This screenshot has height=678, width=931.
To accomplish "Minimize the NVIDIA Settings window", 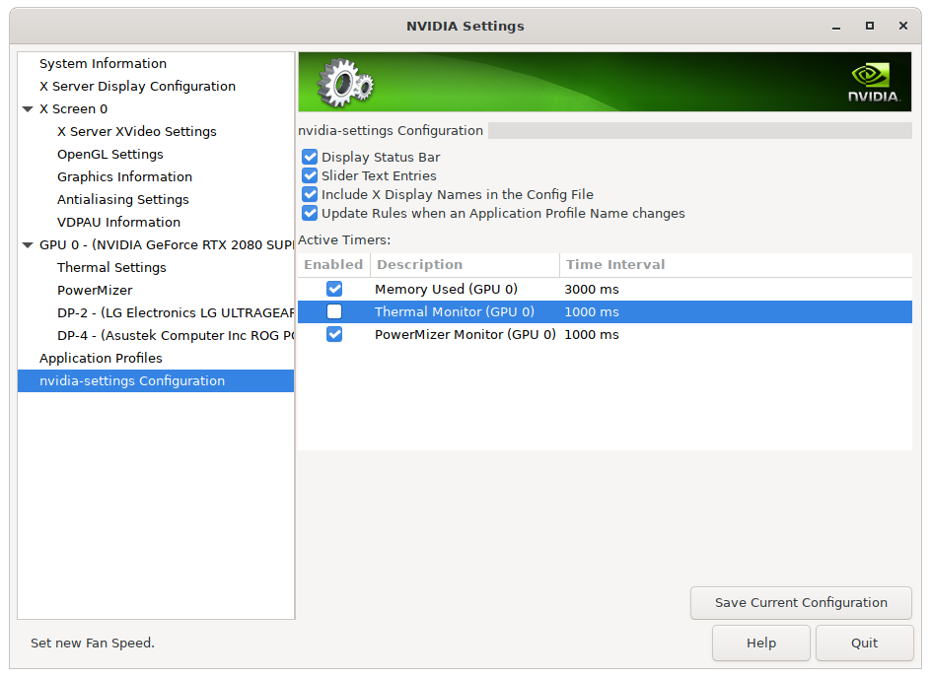I will click(x=836, y=26).
